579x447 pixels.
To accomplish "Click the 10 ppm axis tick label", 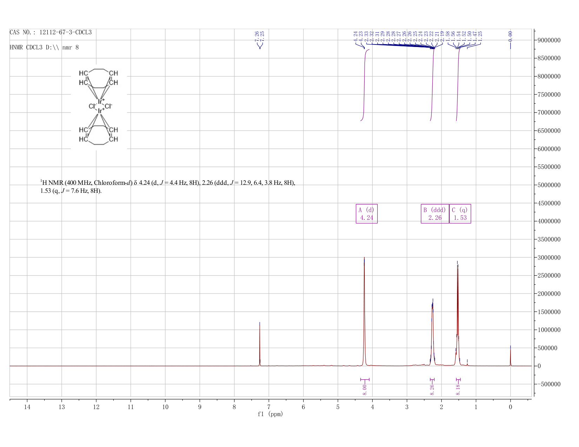I will 165,407.
